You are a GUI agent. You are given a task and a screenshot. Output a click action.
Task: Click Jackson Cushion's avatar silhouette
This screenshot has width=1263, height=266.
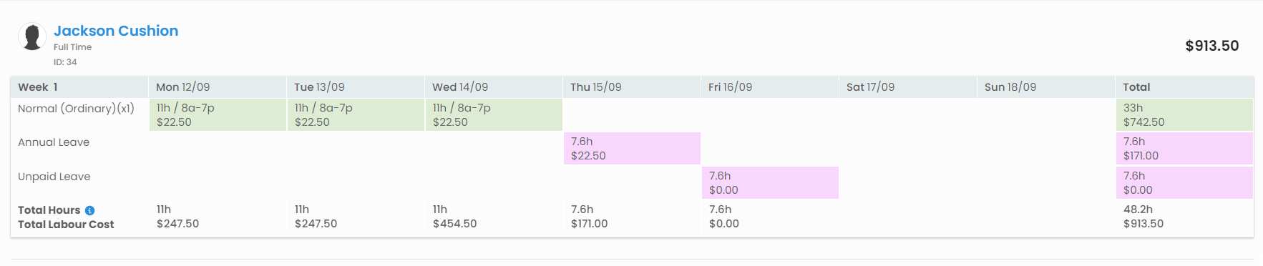click(32, 36)
